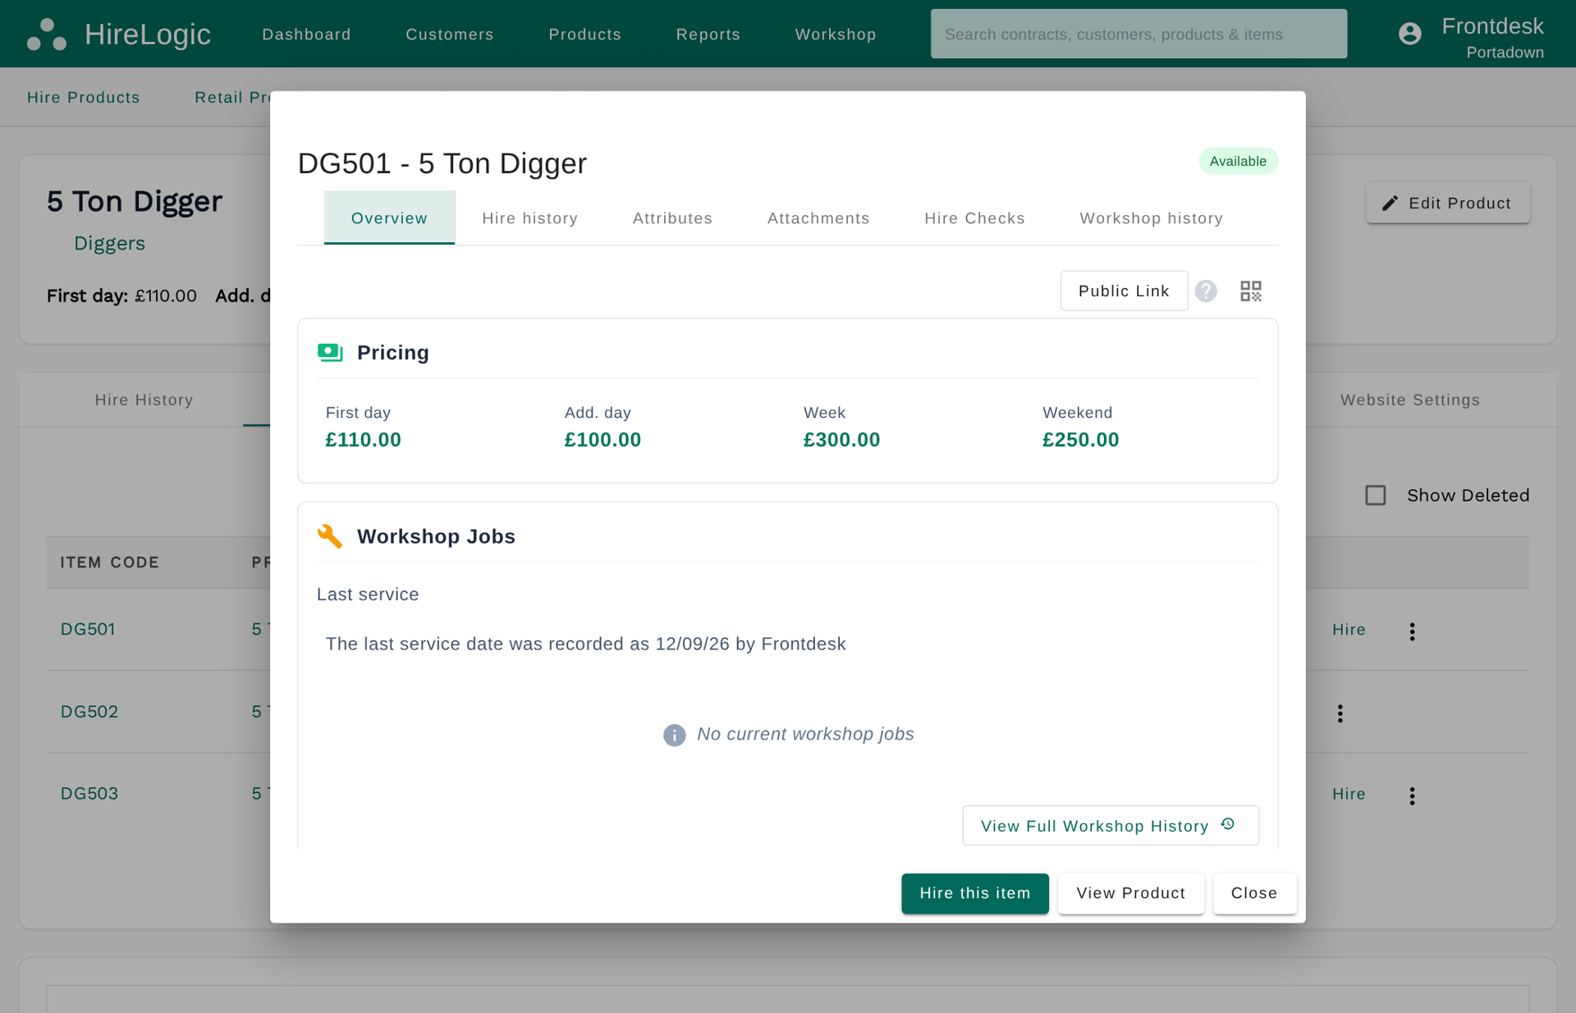The width and height of the screenshot is (1576, 1013).
Task: Switch to the Overview tab
Action: (x=389, y=218)
